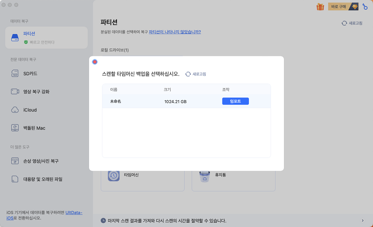Screen dimensions: 373x227
Task: Click the SD card icon
Action: pos(15,74)
